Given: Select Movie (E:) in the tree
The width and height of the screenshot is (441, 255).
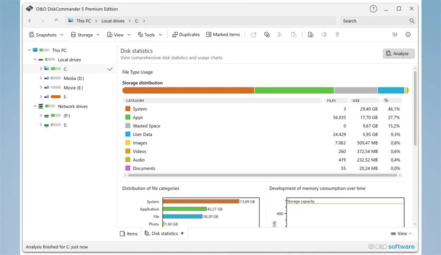Looking at the screenshot, I should [73, 87].
